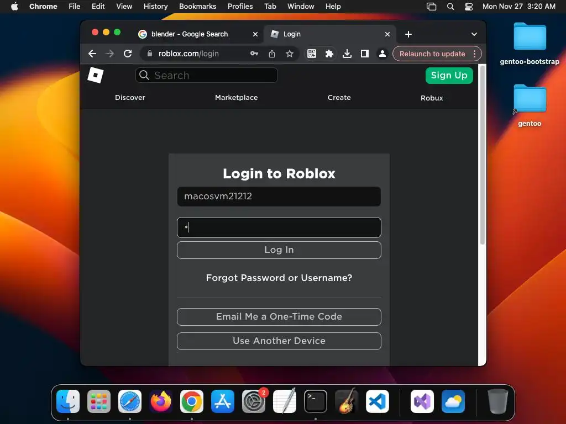The width and height of the screenshot is (566, 424).
Task: Open the Discover nav link
Action: click(130, 97)
